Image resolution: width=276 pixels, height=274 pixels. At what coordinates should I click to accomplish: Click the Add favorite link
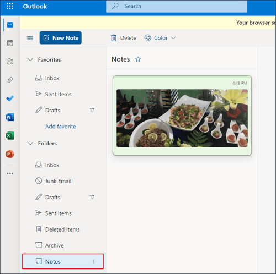61,127
